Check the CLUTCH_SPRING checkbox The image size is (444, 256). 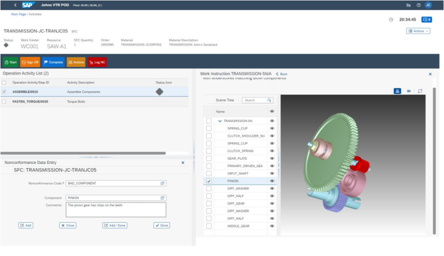coord(209,151)
